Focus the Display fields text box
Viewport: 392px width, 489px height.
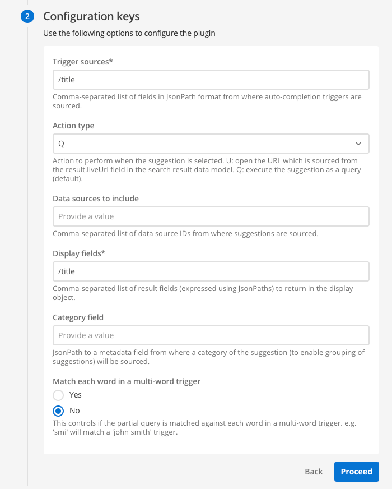coord(211,271)
